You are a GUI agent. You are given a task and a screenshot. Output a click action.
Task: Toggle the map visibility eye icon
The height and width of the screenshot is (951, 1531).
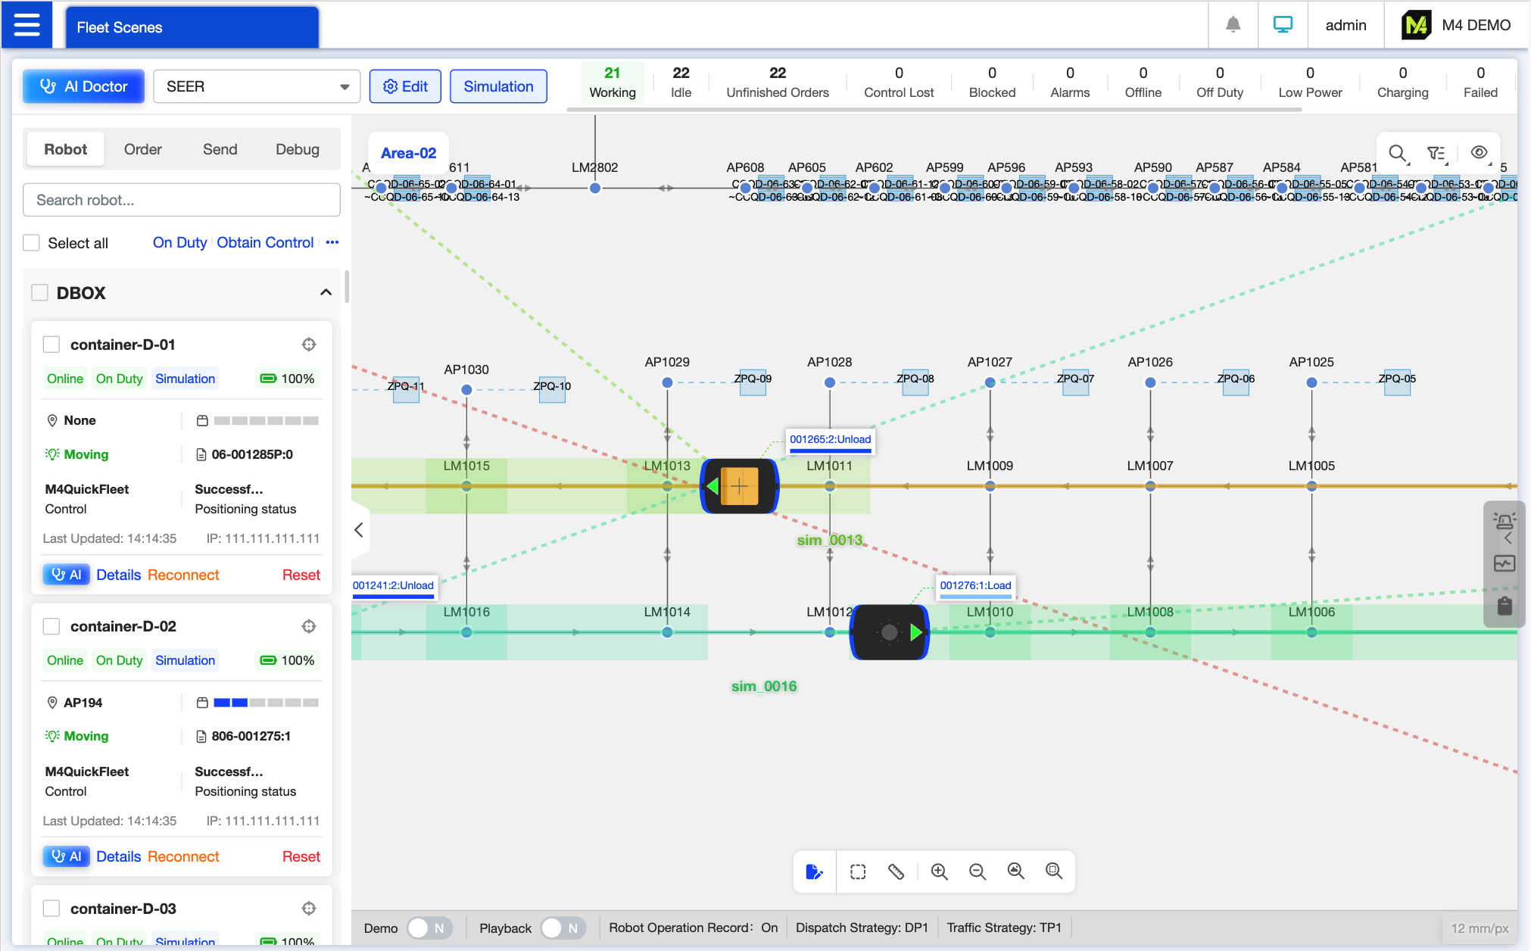tap(1478, 153)
